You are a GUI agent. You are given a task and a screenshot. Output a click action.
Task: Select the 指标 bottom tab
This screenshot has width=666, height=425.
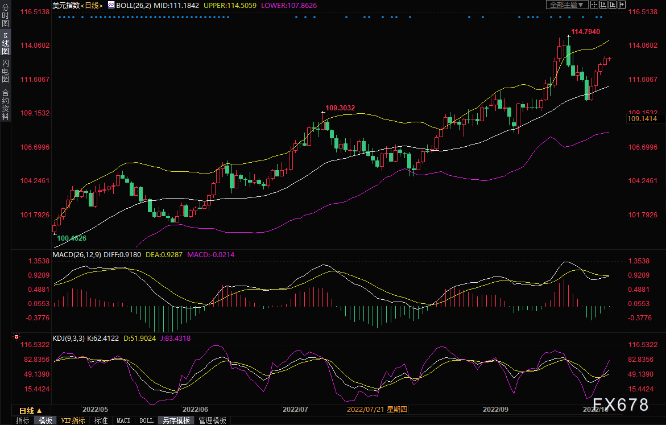[x=23, y=420]
